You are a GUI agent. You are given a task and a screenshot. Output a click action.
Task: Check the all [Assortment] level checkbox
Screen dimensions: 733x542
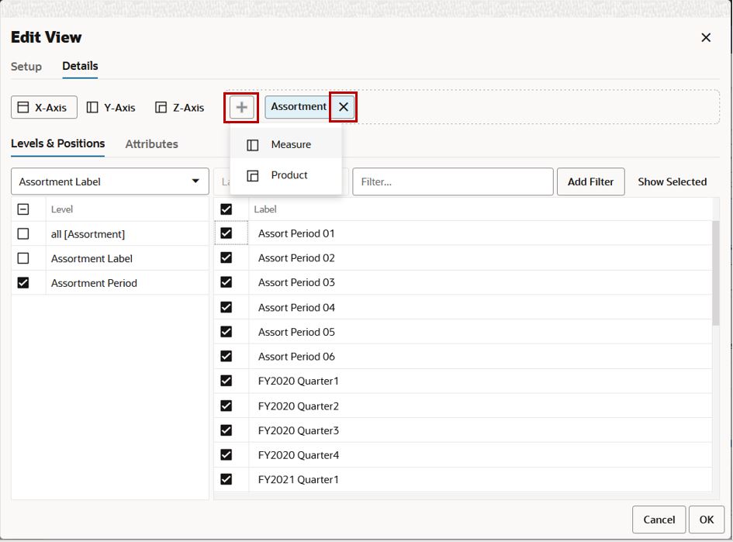23,233
